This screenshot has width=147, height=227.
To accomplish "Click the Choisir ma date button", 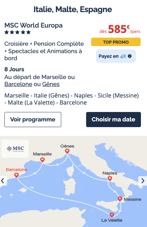I will (113, 120).
